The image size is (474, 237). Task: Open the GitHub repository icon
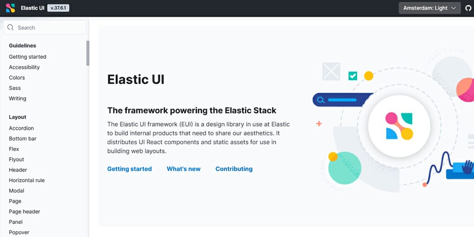[x=468, y=8]
